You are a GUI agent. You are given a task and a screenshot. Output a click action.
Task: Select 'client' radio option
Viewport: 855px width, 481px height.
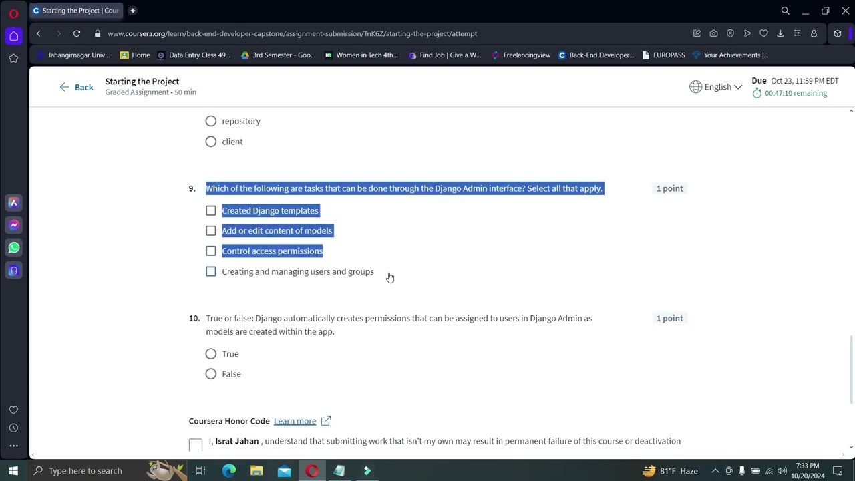tap(211, 142)
